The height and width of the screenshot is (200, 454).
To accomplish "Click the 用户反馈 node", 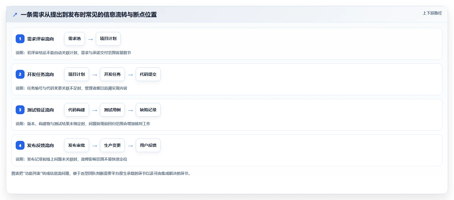I will tap(148, 145).
